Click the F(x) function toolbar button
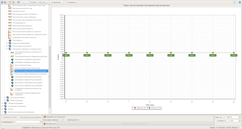The height and width of the screenshot is (129, 242). (x=40, y=2)
